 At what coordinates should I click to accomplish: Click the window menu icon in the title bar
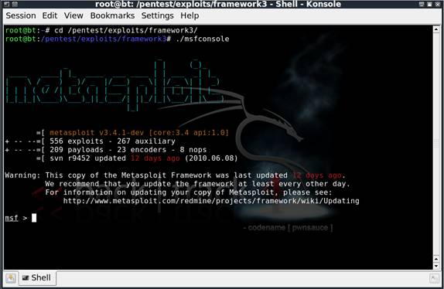coord(7,4)
